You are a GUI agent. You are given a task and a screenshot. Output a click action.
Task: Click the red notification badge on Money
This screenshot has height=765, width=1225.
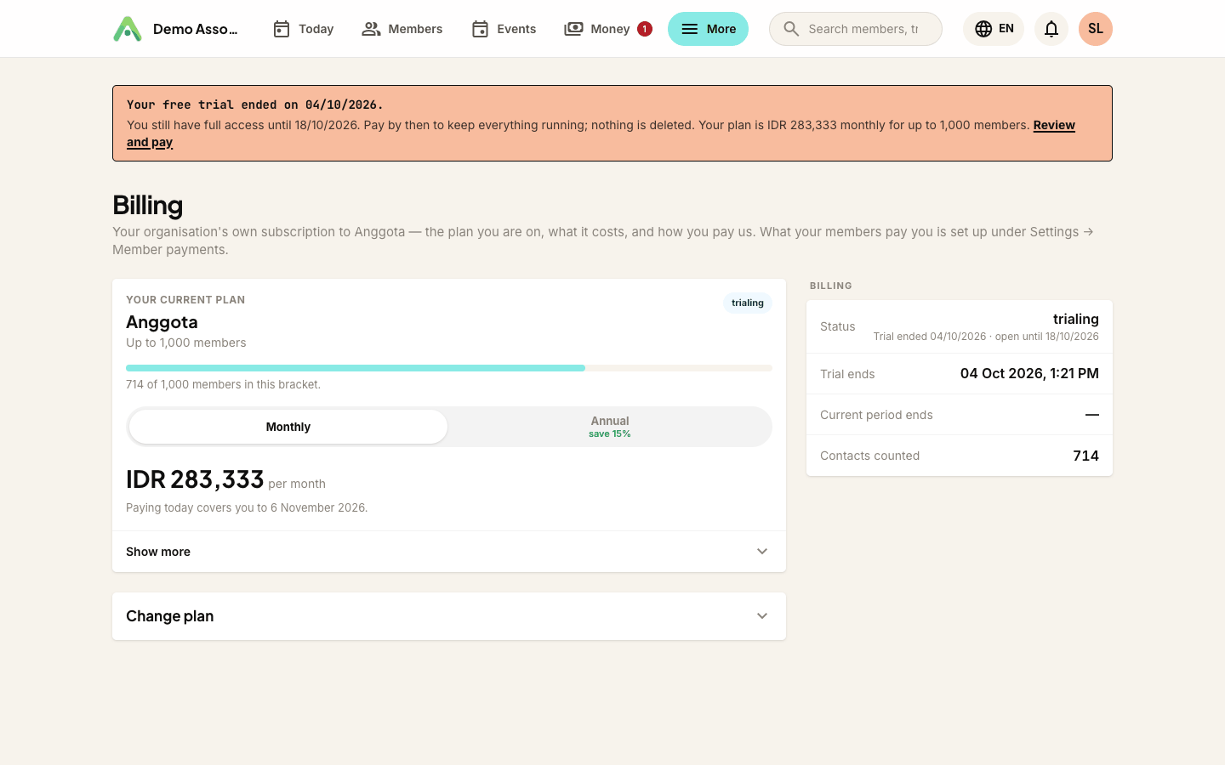(645, 29)
